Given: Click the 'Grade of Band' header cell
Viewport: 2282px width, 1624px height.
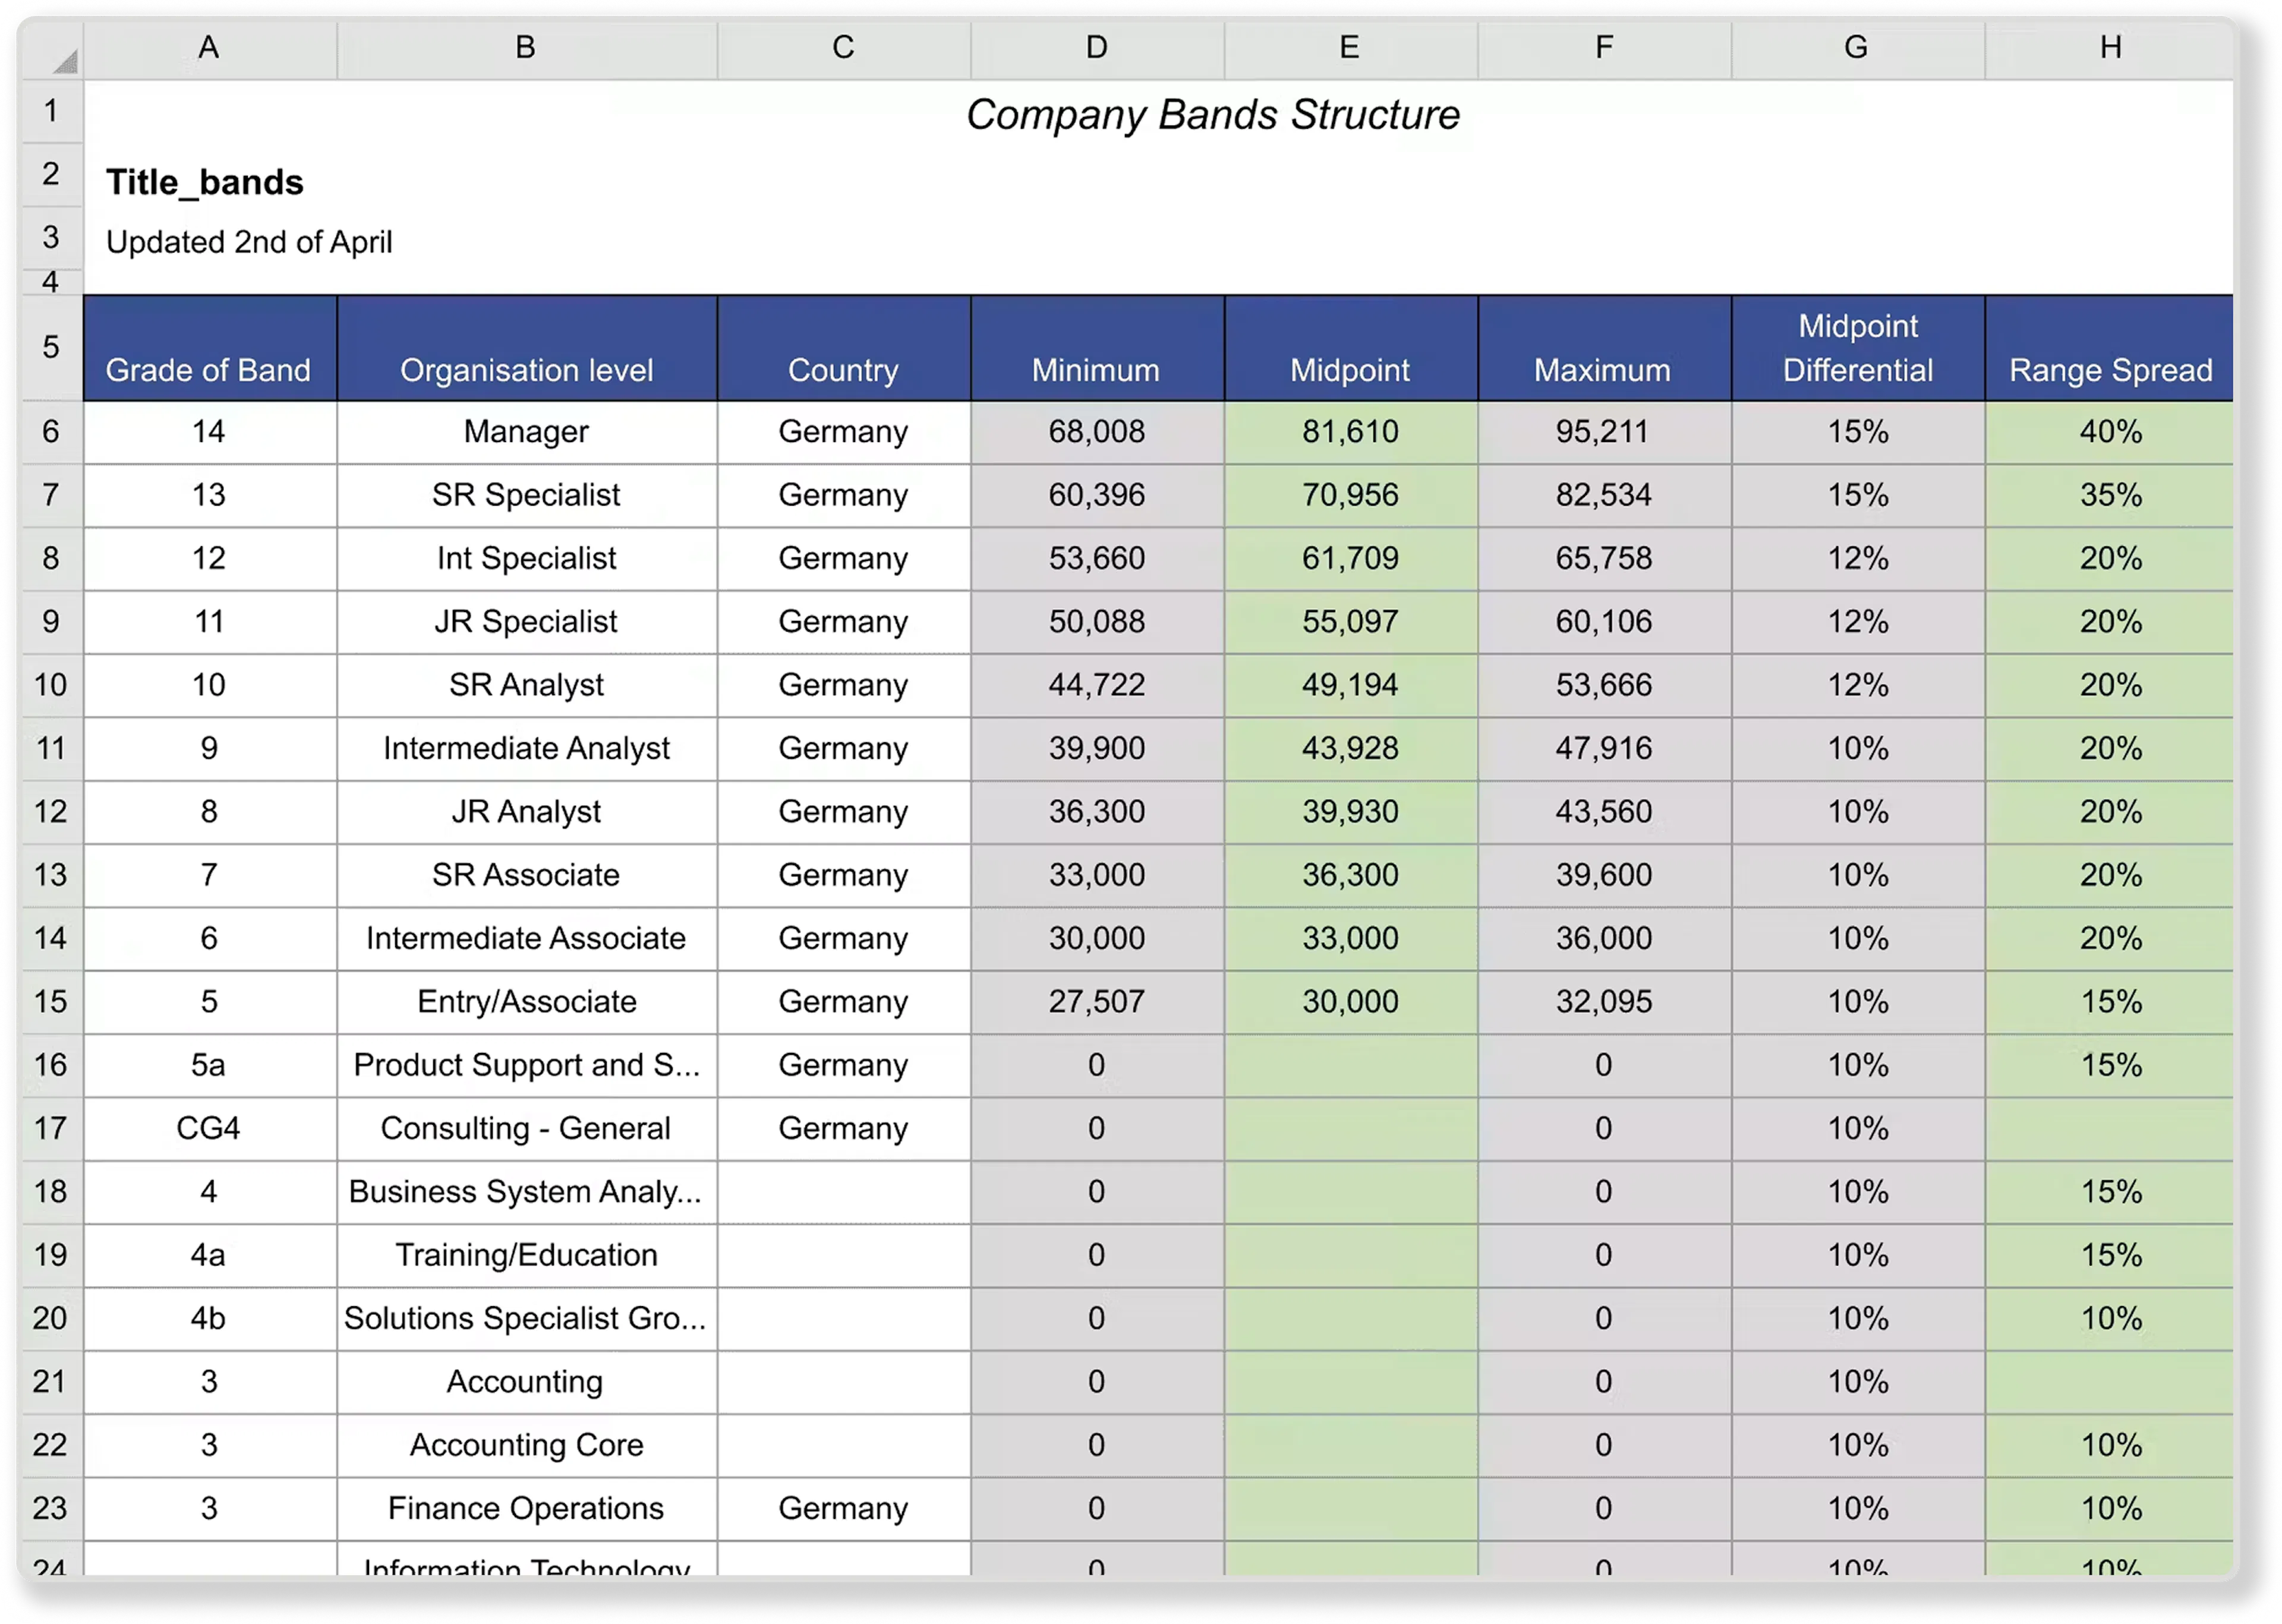Looking at the screenshot, I should [x=209, y=348].
